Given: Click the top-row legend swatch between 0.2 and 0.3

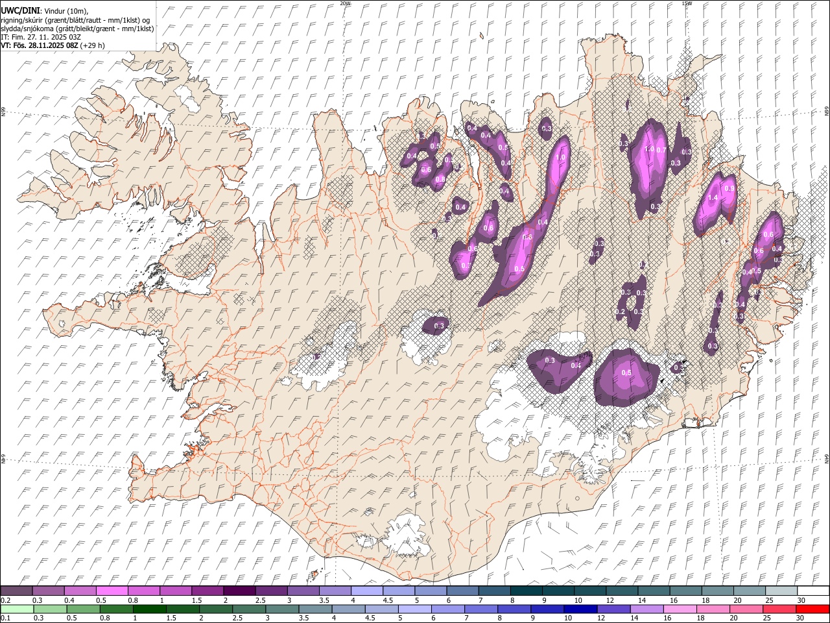Looking at the screenshot, I should pyautogui.click(x=16, y=591).
